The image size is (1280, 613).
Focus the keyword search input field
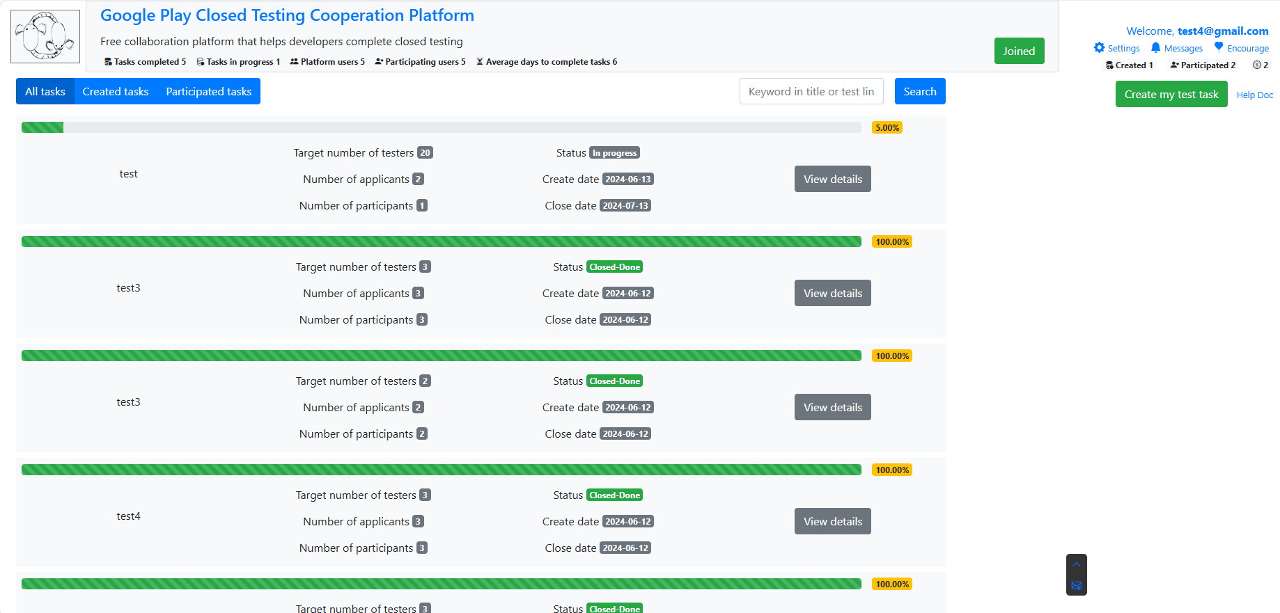point(811,91)
